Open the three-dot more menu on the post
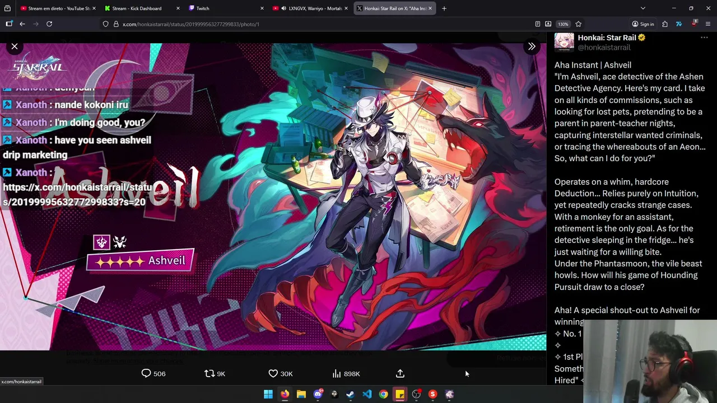The image size is (717, 403). click(704, 38)
